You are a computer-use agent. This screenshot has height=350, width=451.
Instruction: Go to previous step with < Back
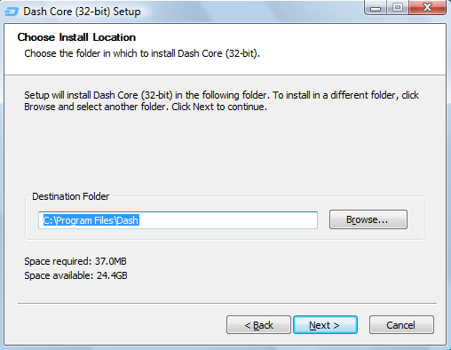point(258,325)
